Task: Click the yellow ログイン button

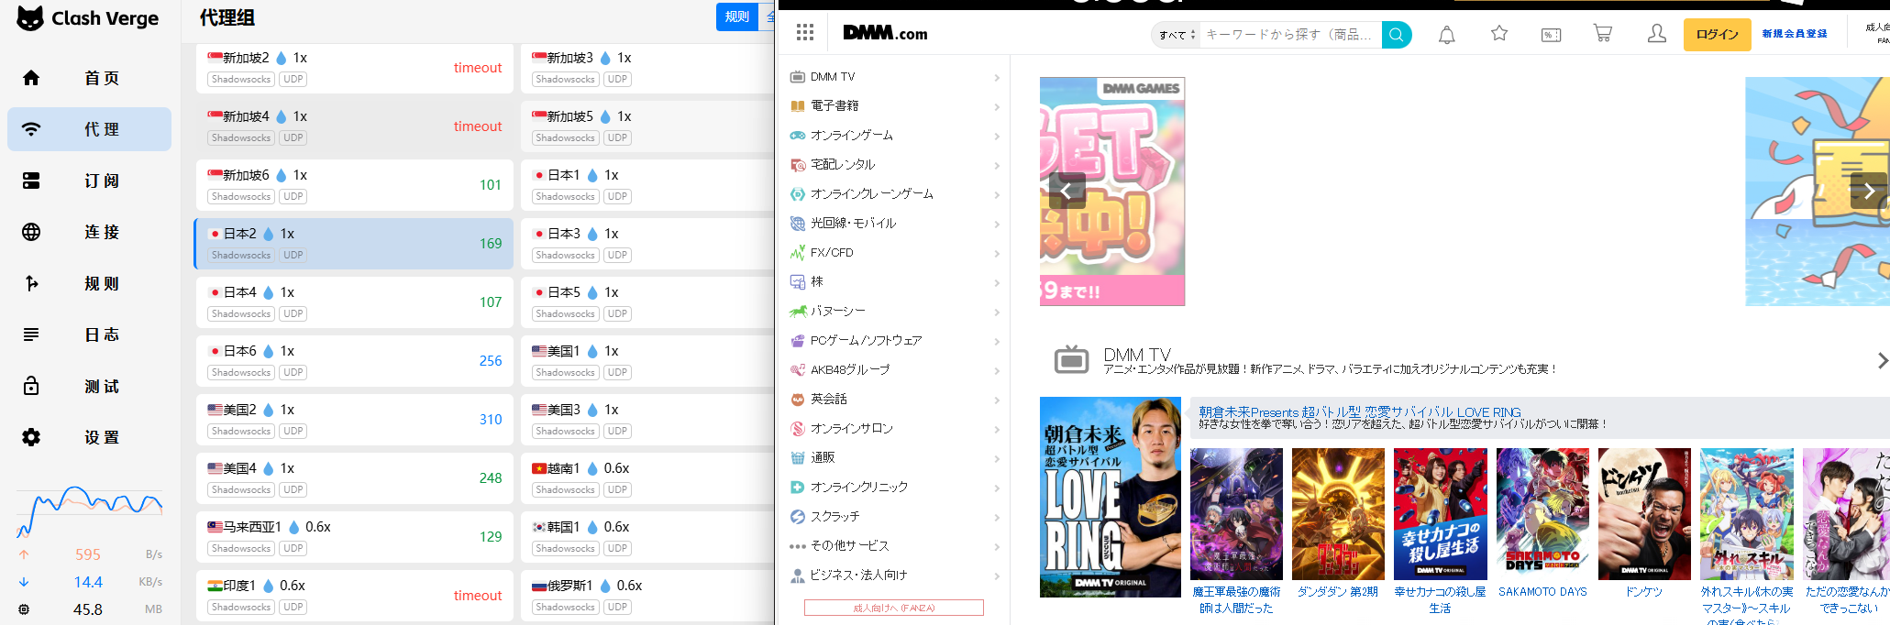Action: tap(1718, 35)
